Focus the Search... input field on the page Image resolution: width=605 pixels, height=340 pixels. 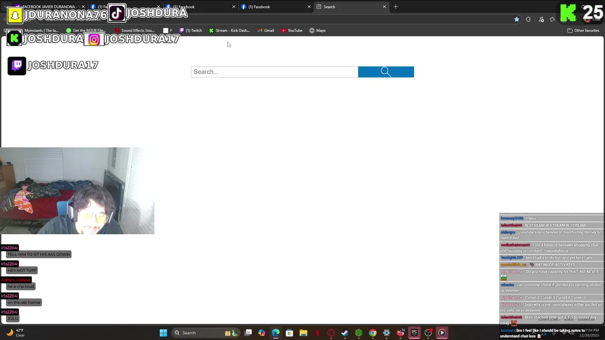[x=275, y=72]
